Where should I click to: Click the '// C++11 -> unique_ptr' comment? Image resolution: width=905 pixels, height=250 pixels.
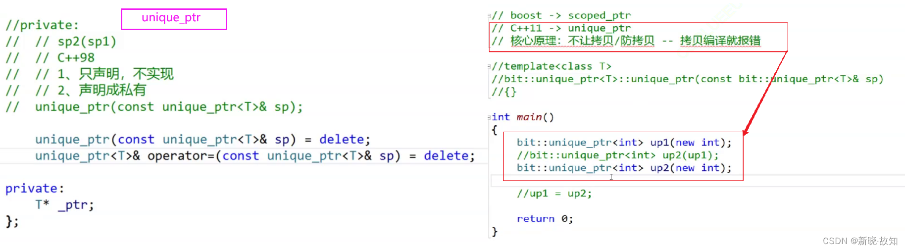(561, 28)
